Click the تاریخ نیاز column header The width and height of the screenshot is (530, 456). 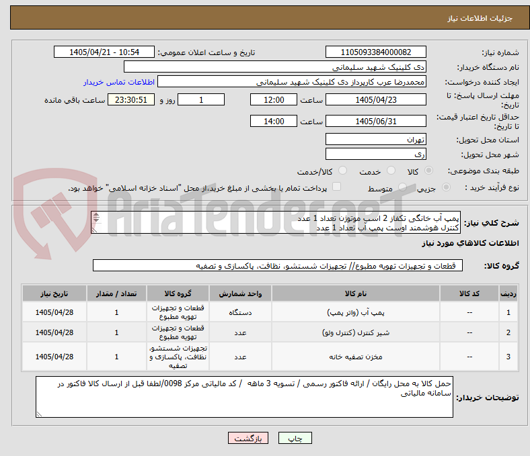pos(54,293)
